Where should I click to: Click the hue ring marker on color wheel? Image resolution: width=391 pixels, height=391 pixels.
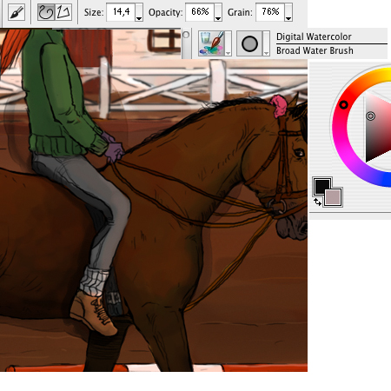(343, 104)
